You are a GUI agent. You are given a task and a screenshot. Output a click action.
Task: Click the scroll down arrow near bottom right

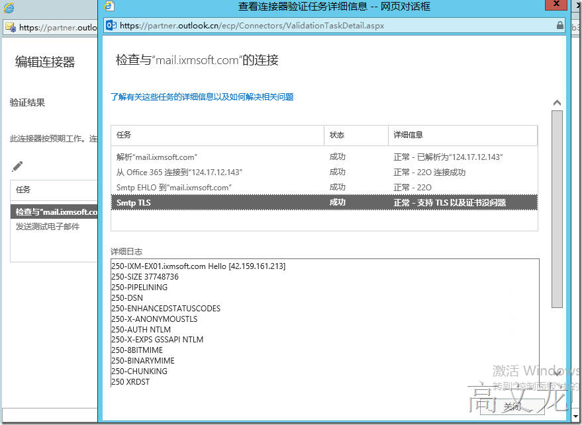[x=557, y=372]
